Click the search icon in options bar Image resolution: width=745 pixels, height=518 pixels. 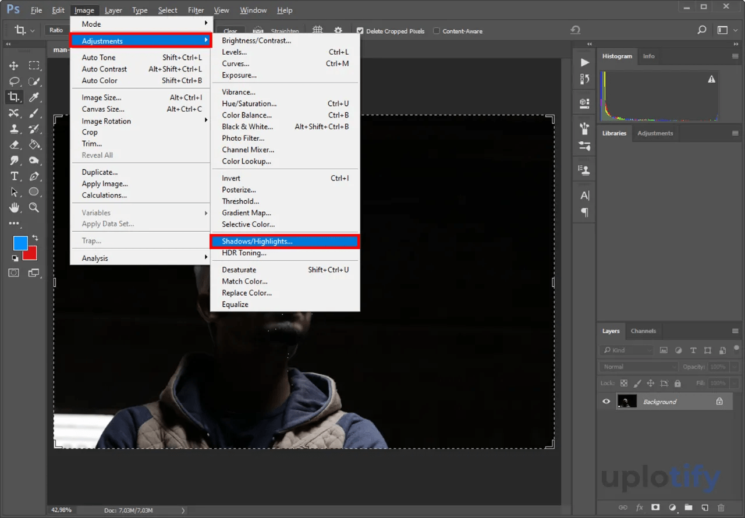[701, 30]
